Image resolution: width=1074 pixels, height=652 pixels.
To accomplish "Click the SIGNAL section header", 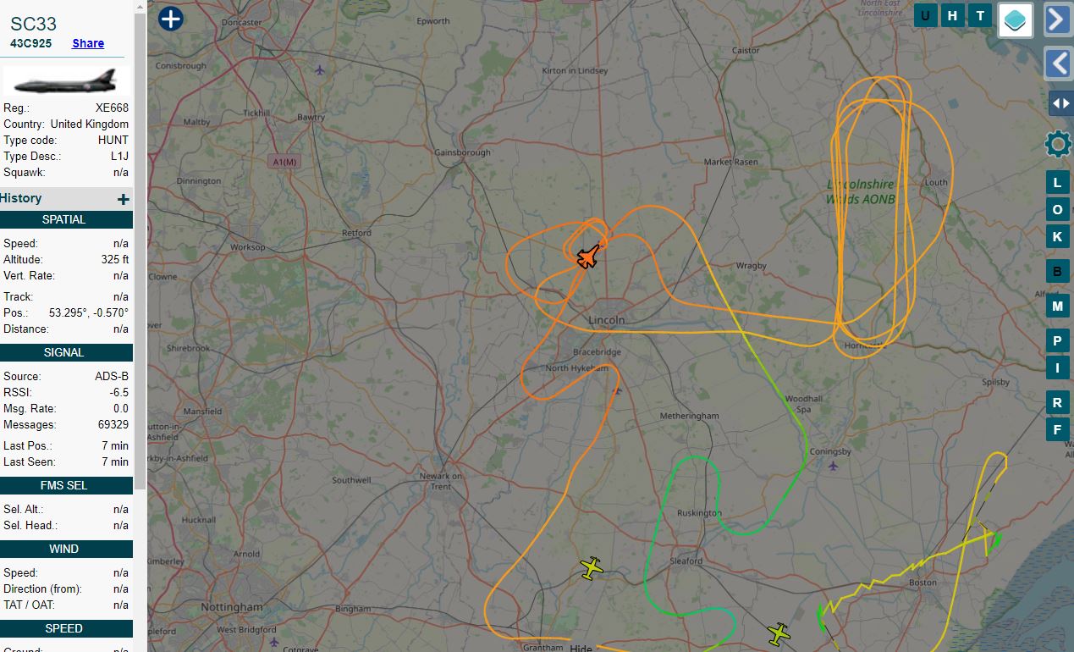I will point(66,352).
